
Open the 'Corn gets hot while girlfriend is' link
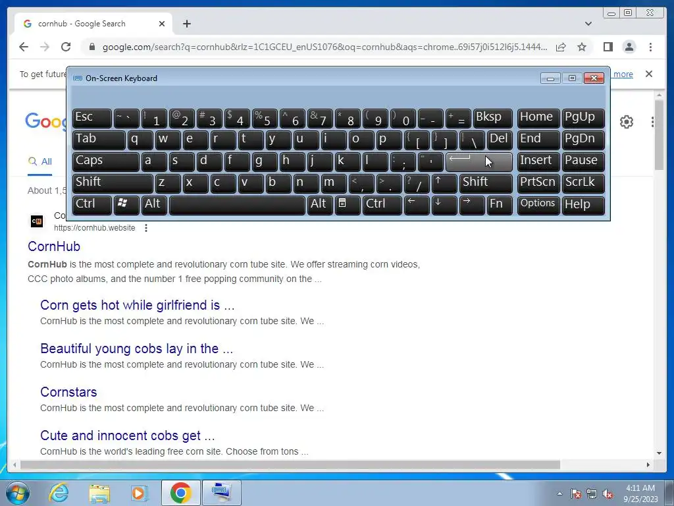click(x=137, y=305)
